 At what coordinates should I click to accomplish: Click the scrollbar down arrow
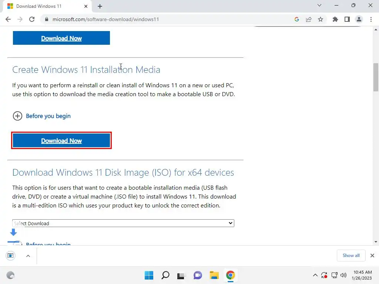point(376,242)
